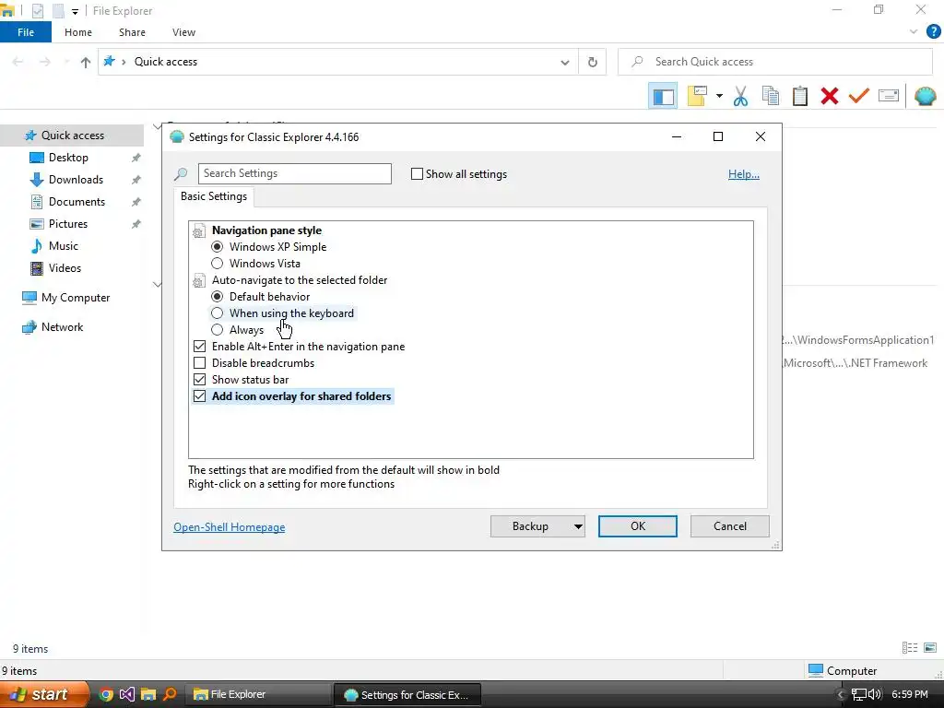Select Network in the navigation pane
The width and height of the screenshot is (944, 708).
pos(62,327)
